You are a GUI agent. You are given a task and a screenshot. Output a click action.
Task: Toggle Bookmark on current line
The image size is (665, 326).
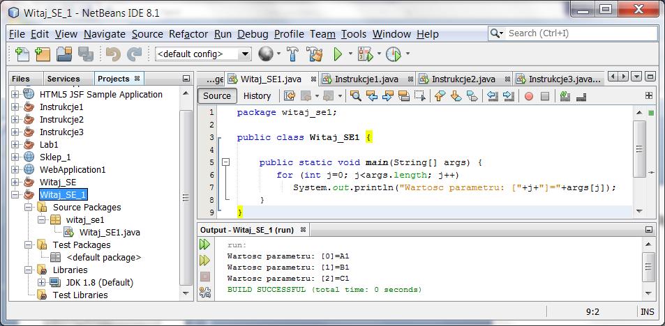coord(472,96)
